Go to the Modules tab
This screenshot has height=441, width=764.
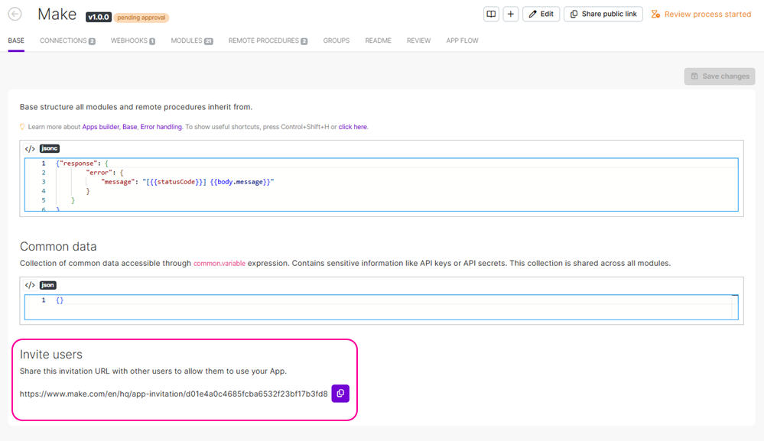click(191, 41)
